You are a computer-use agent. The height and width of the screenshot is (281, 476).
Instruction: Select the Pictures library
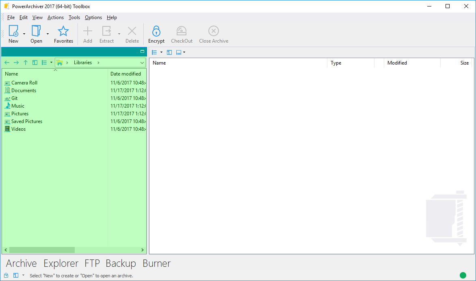[x=20, y=113]
